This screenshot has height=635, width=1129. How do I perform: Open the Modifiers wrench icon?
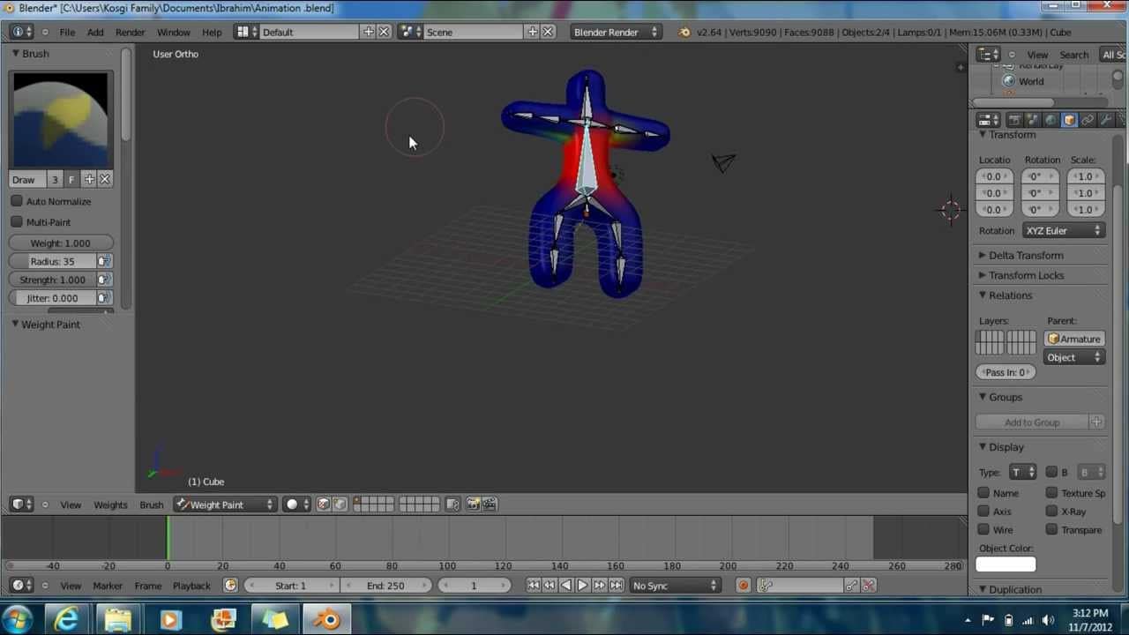click(1106, 120)
